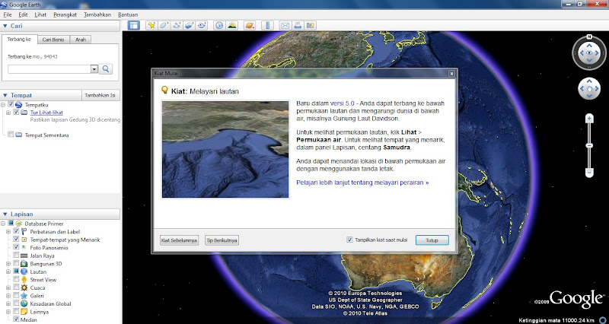Uncheck Tempat-tempat yang Menarik layer

click(16, 240)
